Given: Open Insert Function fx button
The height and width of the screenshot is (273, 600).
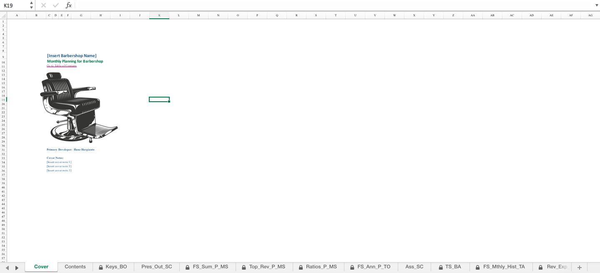Looking at the screenshot, I should pyautogui.click(x=69, y=5).
